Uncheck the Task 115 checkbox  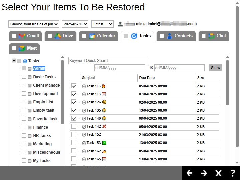[x=74, y=86]
